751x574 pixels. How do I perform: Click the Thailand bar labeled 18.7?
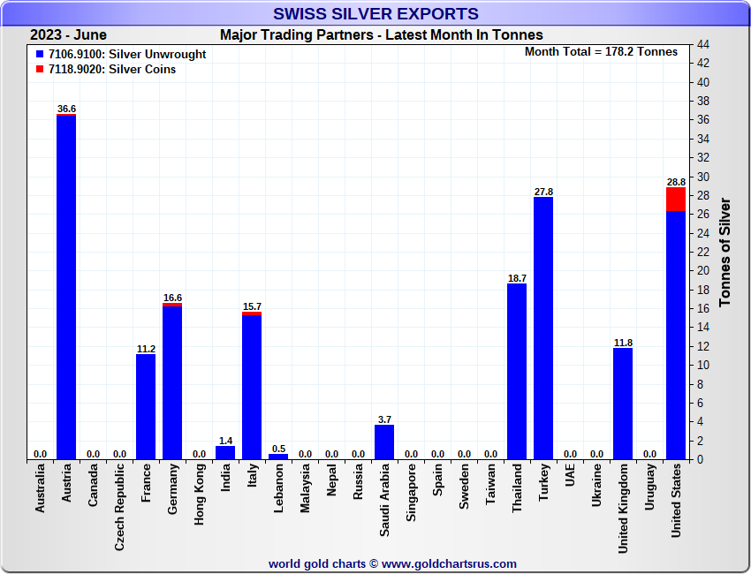coord(517,372)
